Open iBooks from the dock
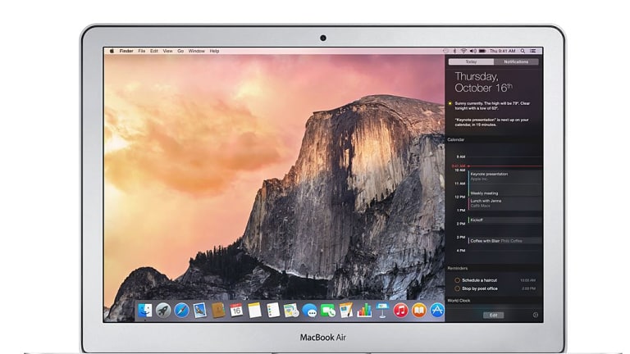The width and height of the screenshot is (630, 354). [418, 311]
